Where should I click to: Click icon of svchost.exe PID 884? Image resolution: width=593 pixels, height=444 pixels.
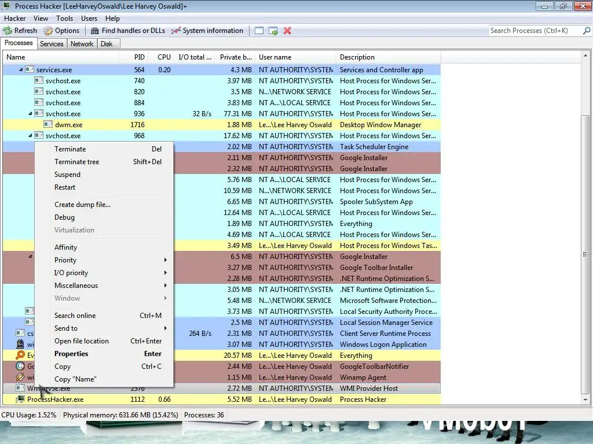coord(39,102)
